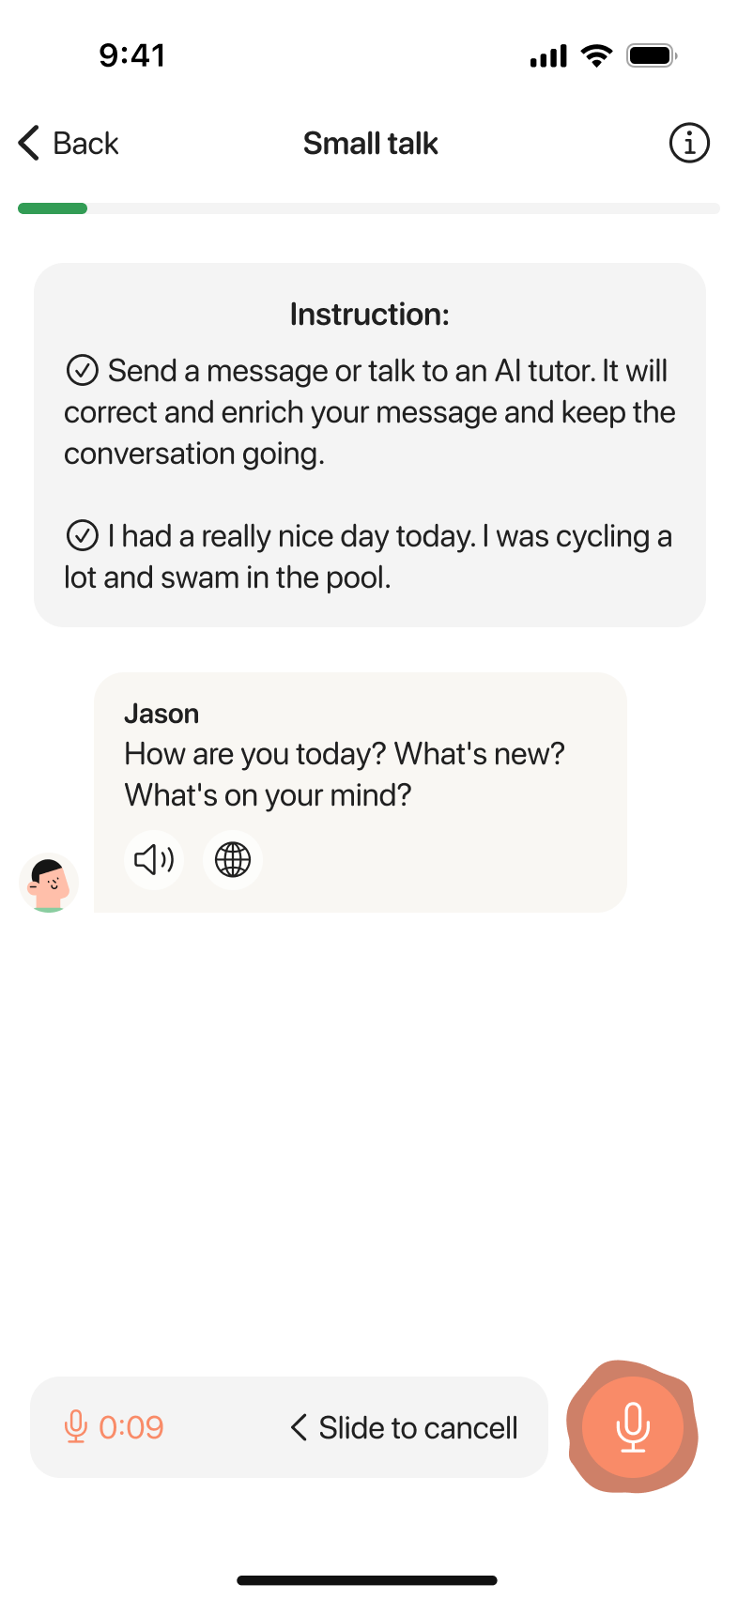This screenshot has height=1600, width=738.
Task: Tap Jason's avatar picture
Action: pyautogui.click(x=49, y=884)
